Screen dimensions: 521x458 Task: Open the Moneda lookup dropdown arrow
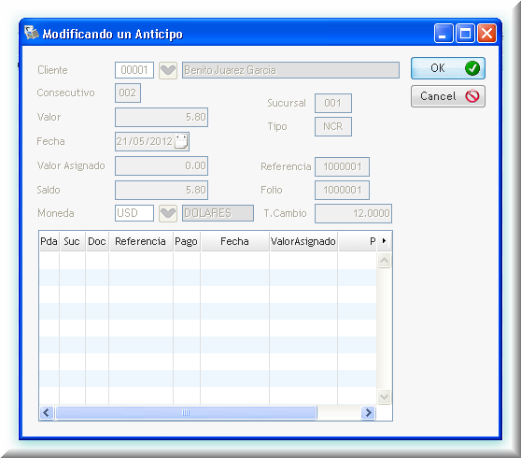coord(168,213)
